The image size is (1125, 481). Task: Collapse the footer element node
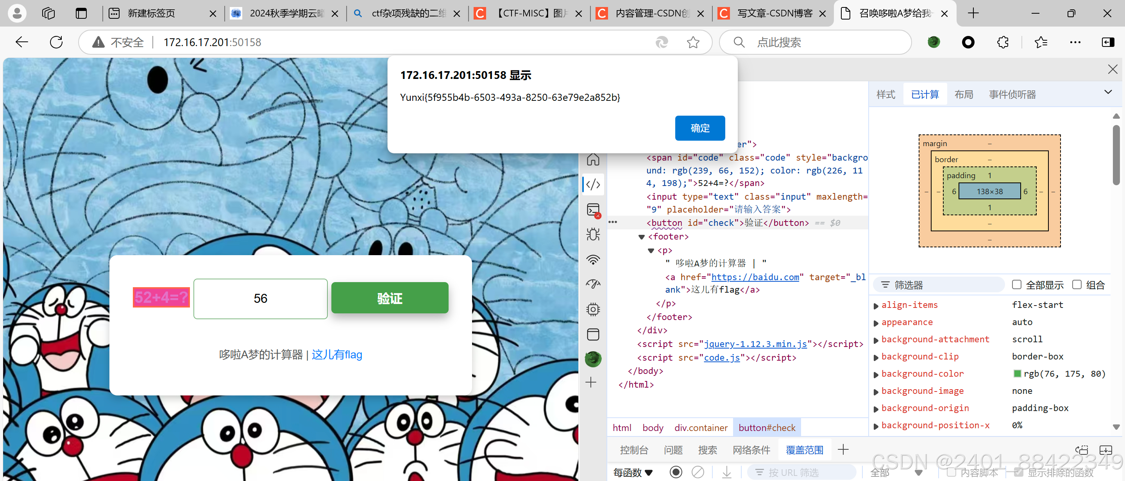click(x=642, y=237)
